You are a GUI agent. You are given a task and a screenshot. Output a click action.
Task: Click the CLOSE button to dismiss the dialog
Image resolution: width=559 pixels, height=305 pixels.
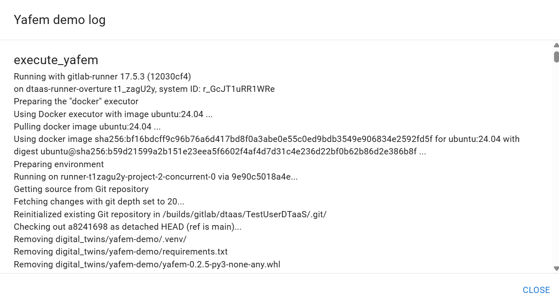536,290
